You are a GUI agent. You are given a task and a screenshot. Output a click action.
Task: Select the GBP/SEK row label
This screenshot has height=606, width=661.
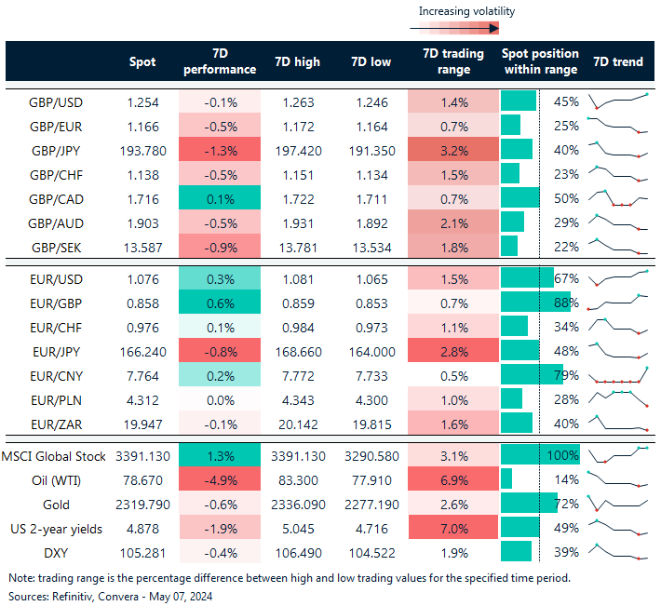56,248
